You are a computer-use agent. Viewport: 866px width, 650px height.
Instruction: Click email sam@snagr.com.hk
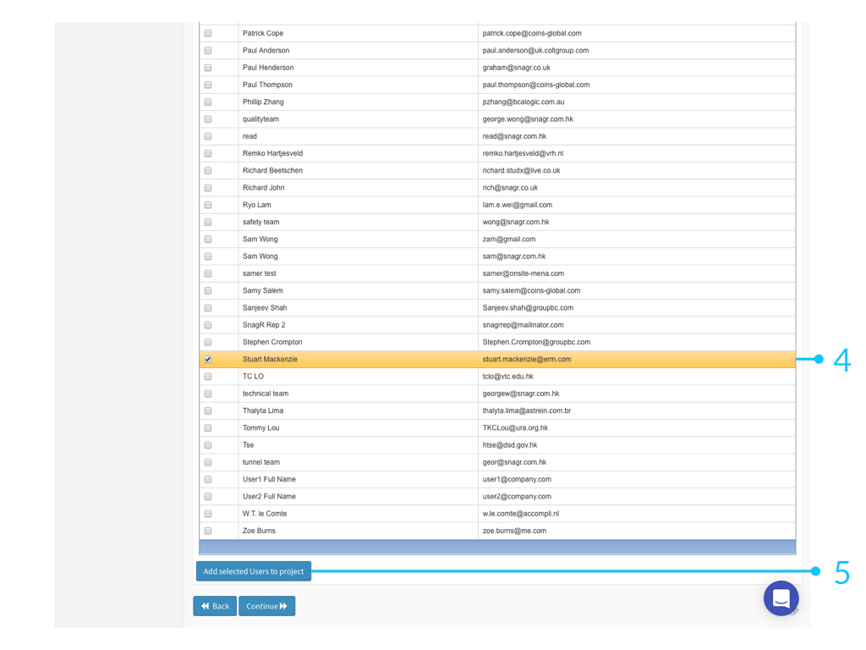pos(514,256)
